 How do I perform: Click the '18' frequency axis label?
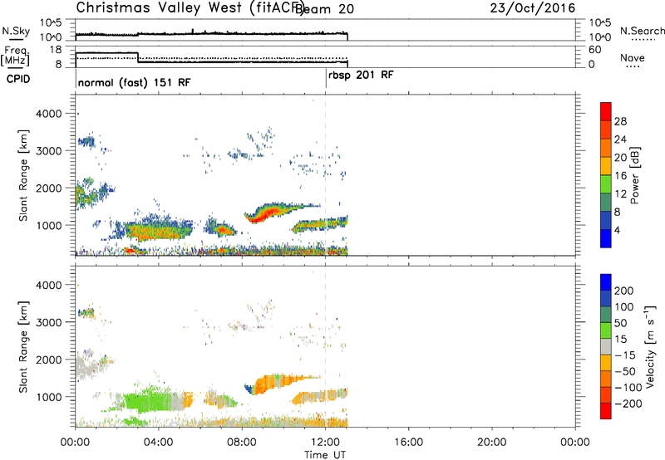(x=56, y=50)
